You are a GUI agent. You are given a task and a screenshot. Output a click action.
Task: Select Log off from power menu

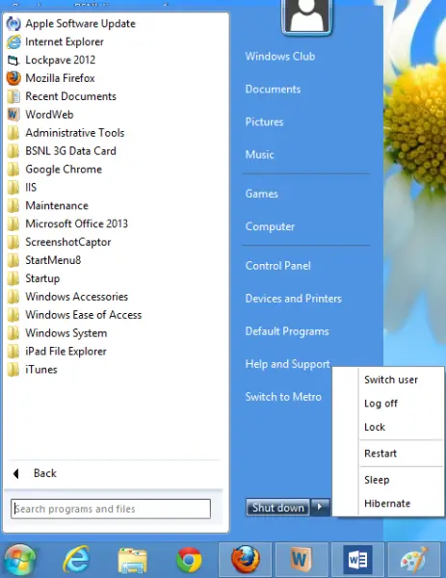pos(380,404)
